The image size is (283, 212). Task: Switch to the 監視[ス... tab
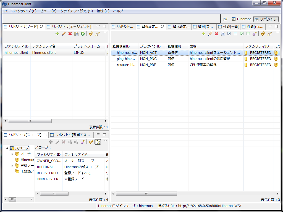click(x=204, y=27)
